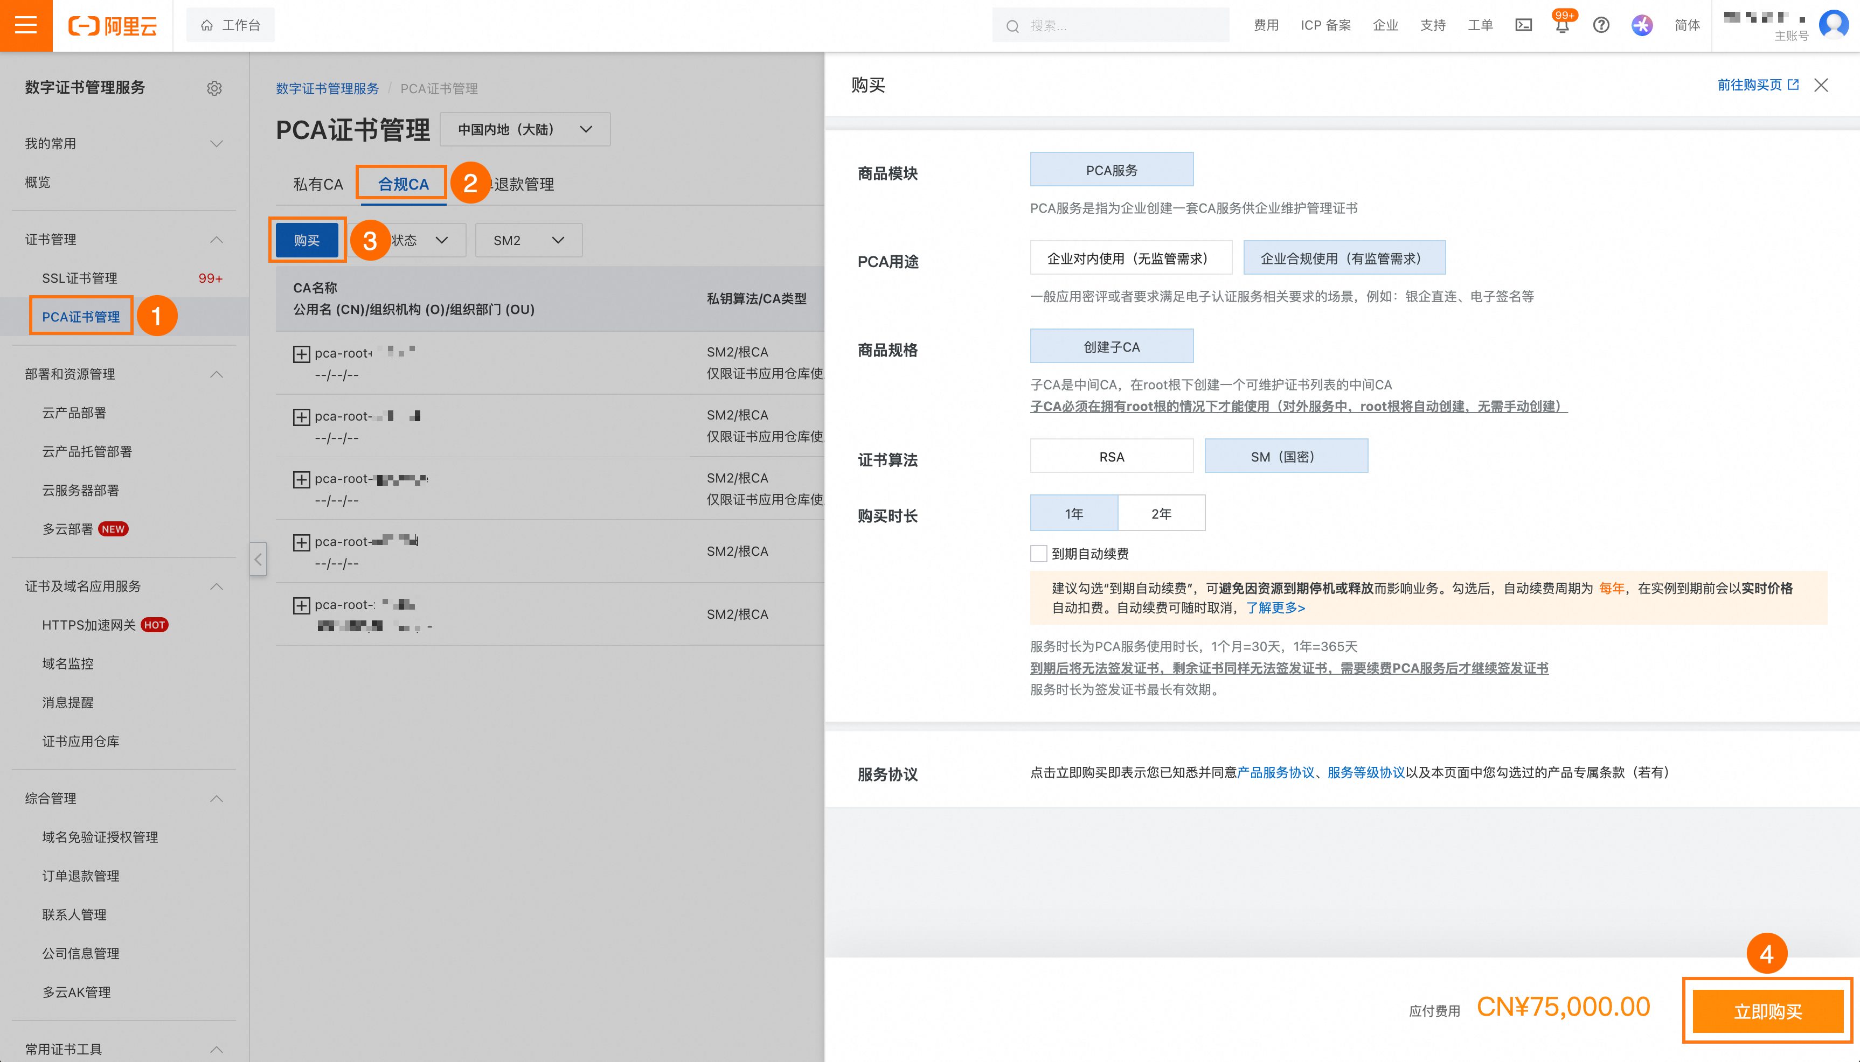
Task: Select 2年 purchase duration
Action: coord(1161,513)
